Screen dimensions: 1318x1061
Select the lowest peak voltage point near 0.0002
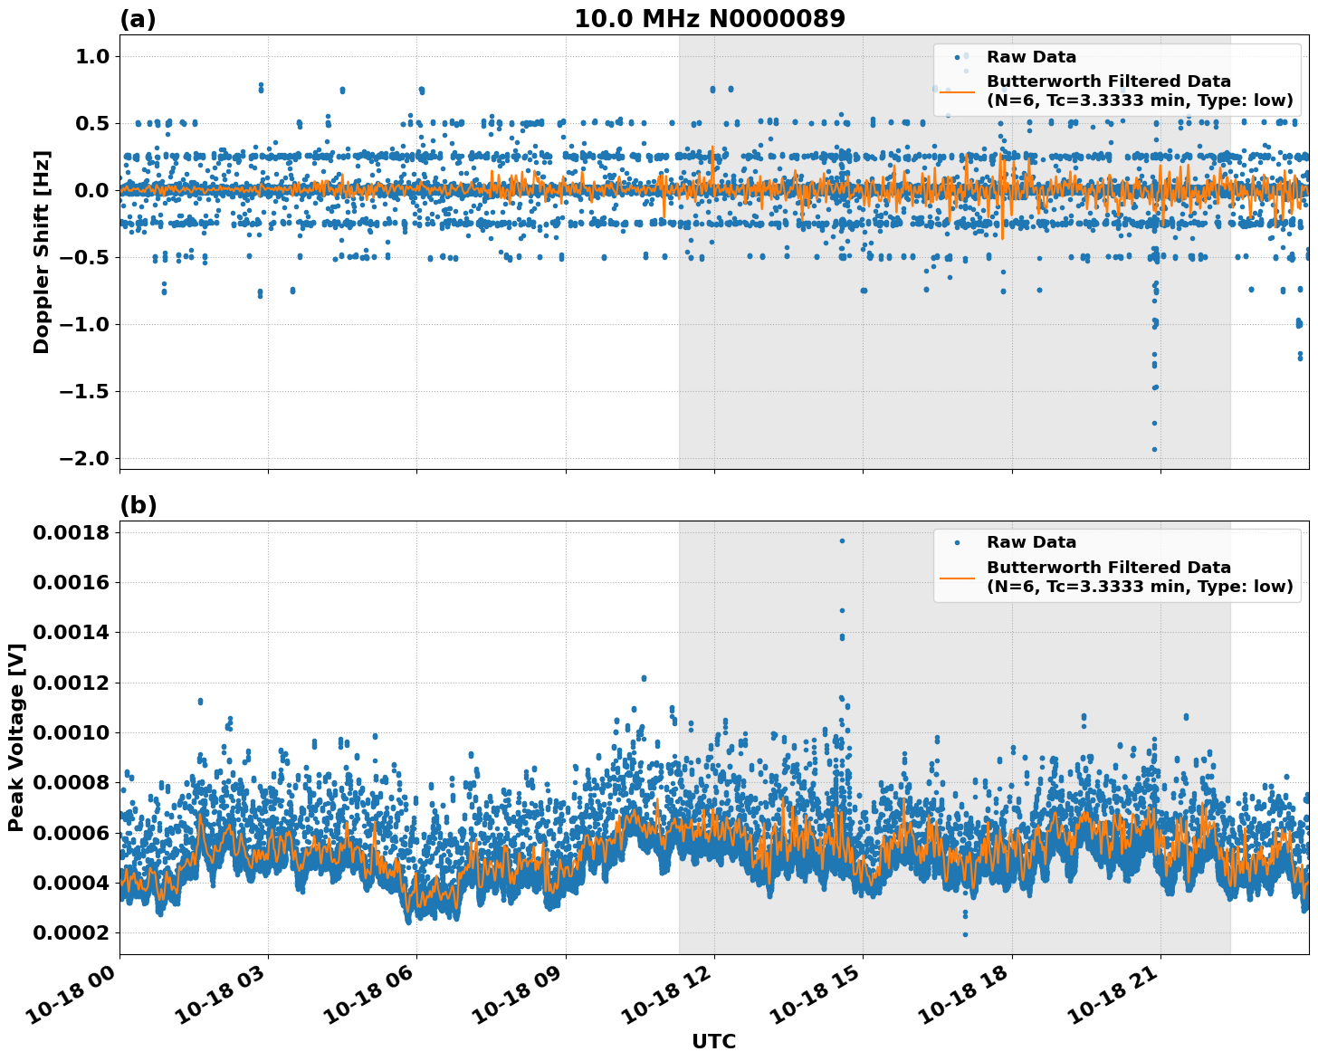pos(965,934)
